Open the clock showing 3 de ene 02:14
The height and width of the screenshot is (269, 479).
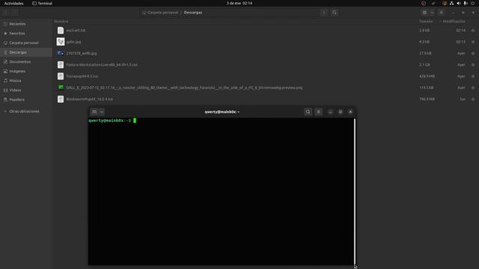pyautogui.click(x=239, y=3)
